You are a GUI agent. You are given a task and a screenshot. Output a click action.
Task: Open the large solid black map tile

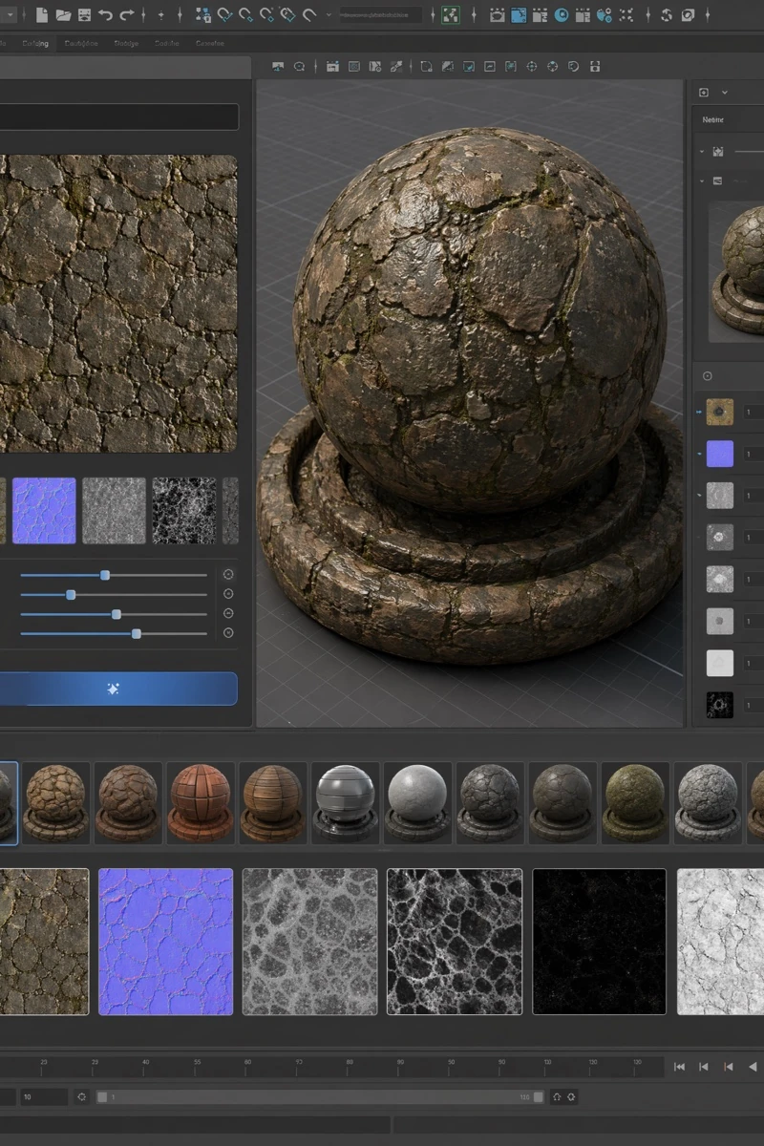coord(600,942)
